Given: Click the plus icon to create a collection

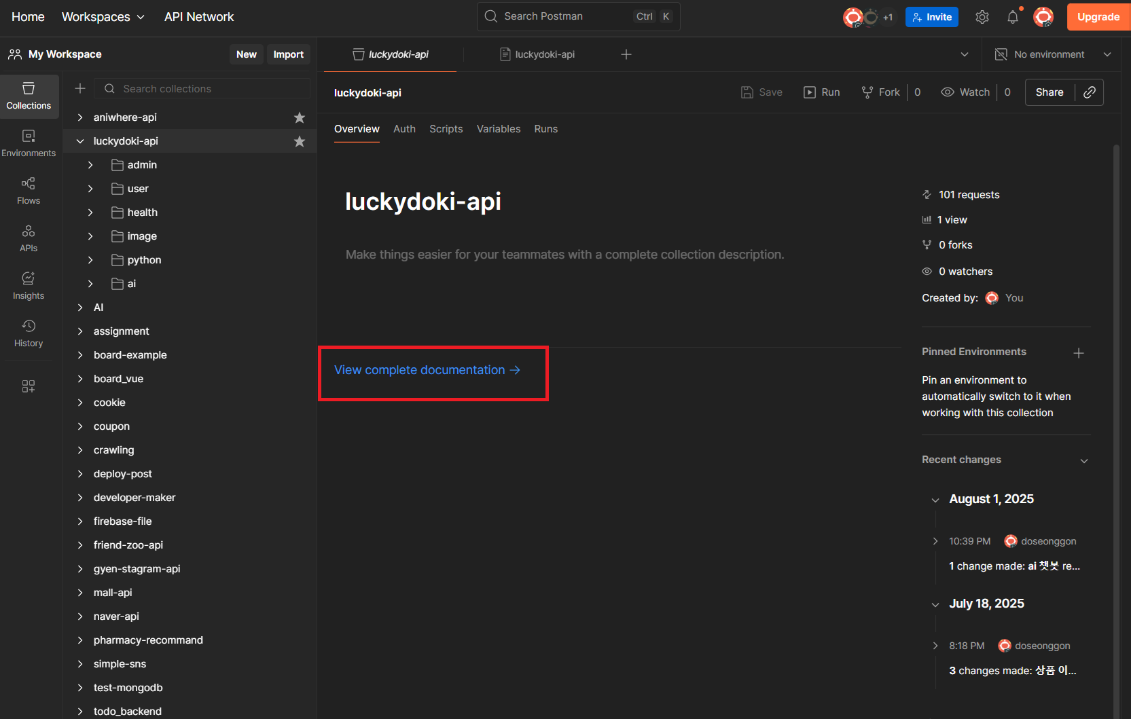Looking at the screenshot, I should click(x=80, y=89).
